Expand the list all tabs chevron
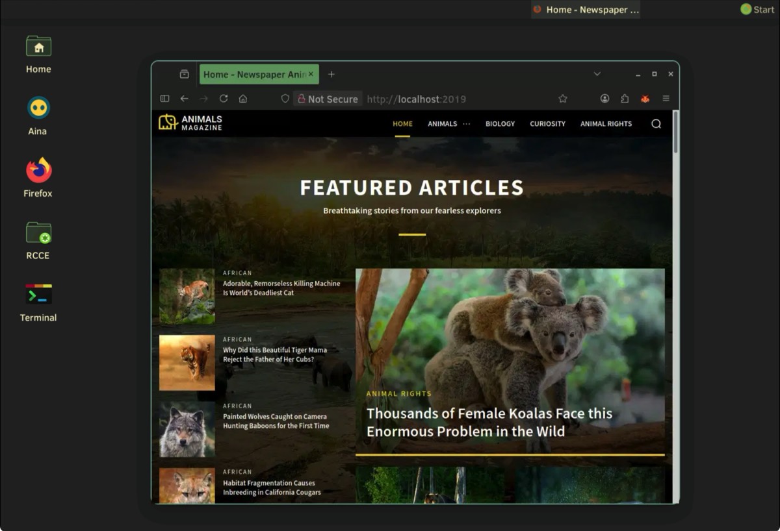 (597, 74)
